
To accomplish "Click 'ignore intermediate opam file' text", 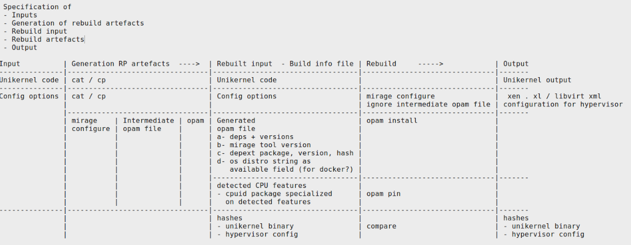I will coord(428,104).
